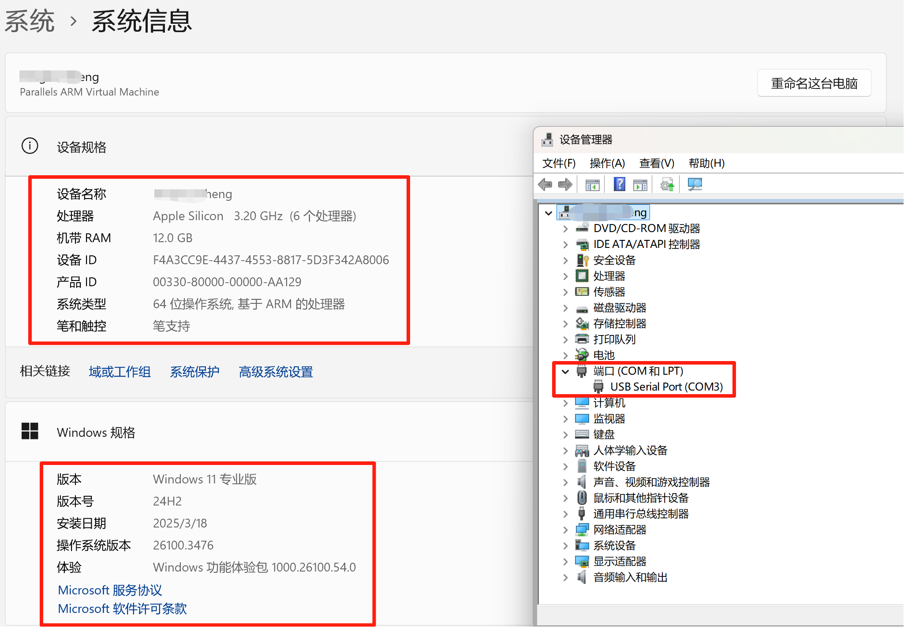Expand the 电池 category
This screenshot has width=904, height=627.
pos(566,355)
